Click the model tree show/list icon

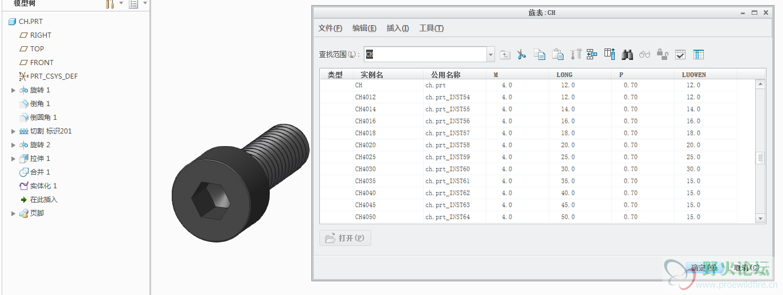(x=133, y=4)
